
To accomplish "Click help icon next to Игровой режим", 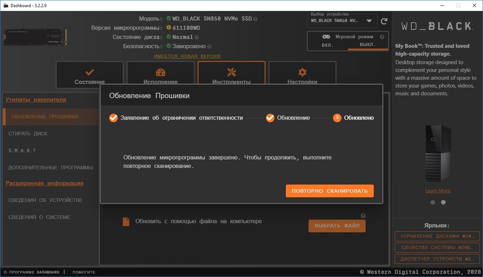I will pos(382,37).
